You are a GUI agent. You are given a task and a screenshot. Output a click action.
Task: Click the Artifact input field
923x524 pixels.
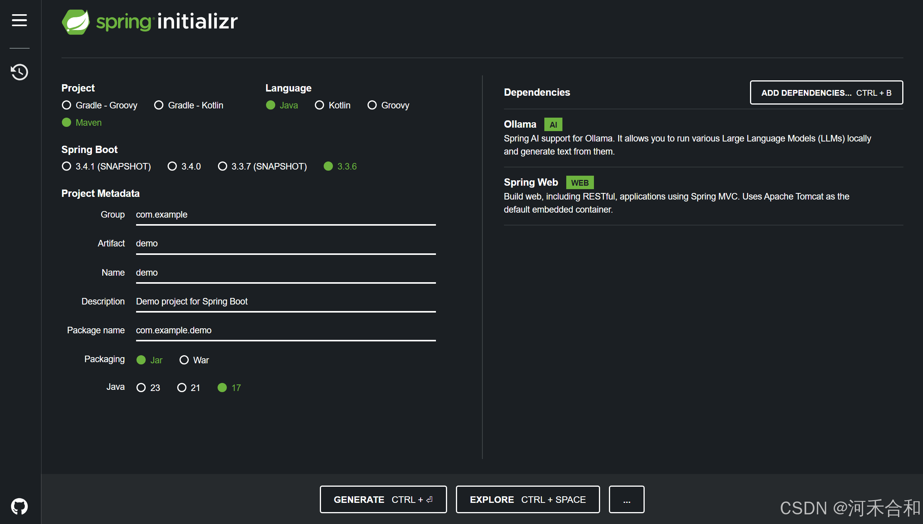click(285, 243)
